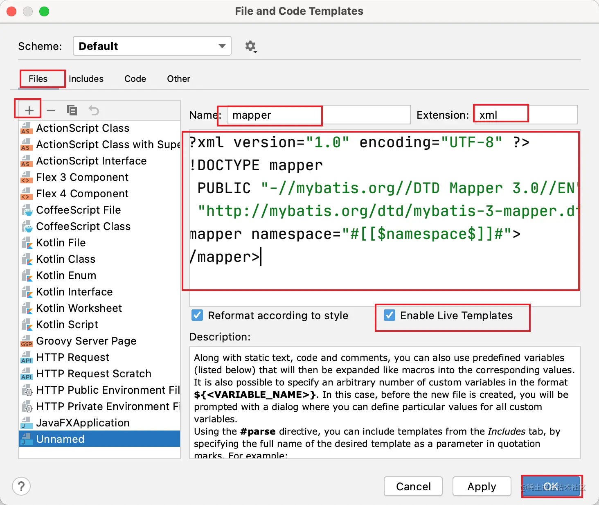Click the Flex 3 Component icon

[x=27, y=177]
